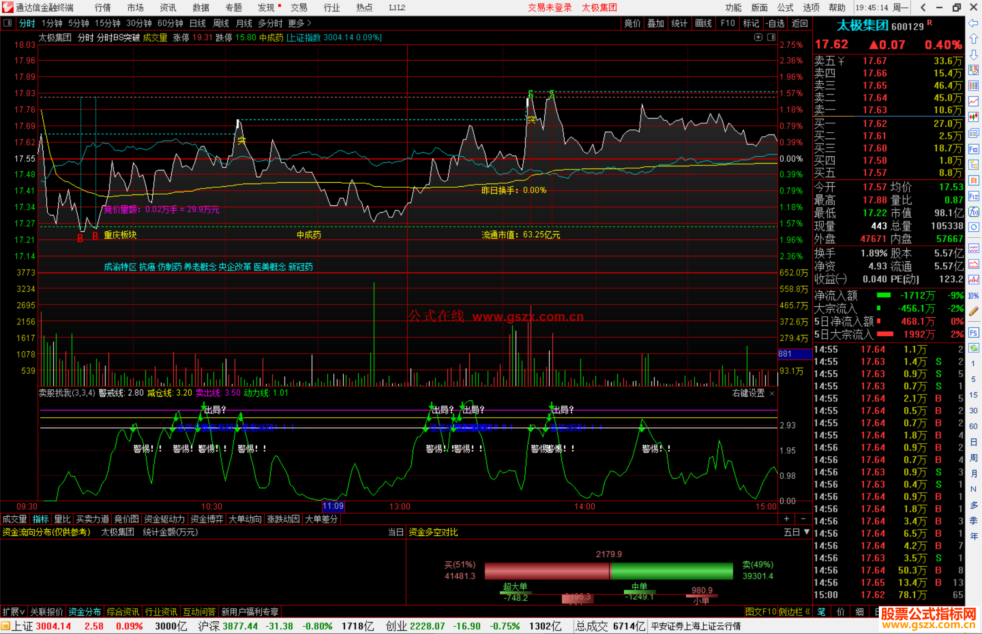
Task: Open the f(x) formula icon
Action: 973,212
